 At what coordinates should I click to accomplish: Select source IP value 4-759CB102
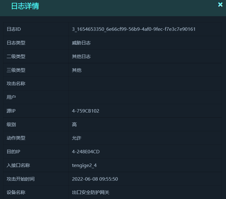pos(86,111)
